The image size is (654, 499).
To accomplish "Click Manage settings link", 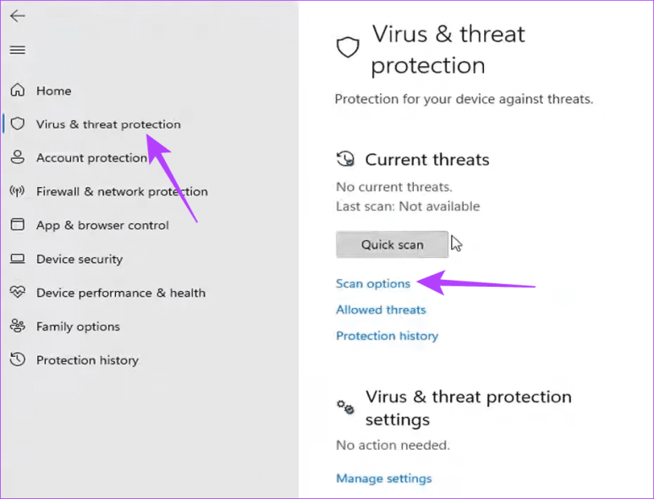I will (383, 479).
